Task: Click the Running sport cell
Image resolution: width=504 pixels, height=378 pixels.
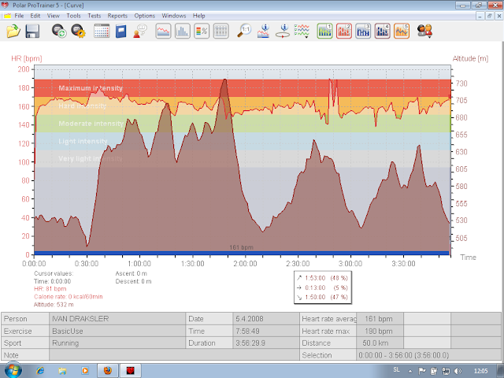Action: pyautogui.click(x=117, y=343)
